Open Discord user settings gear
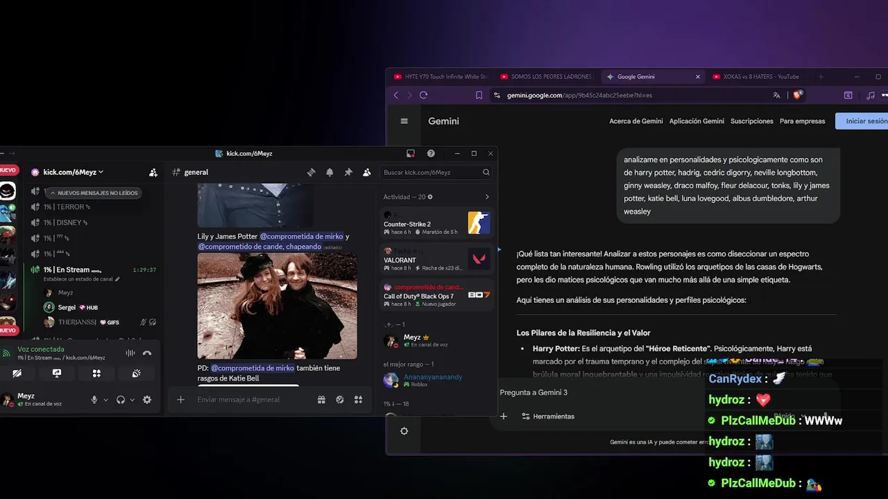The width and height of the screenshot is (888, 499). (147, 399)
